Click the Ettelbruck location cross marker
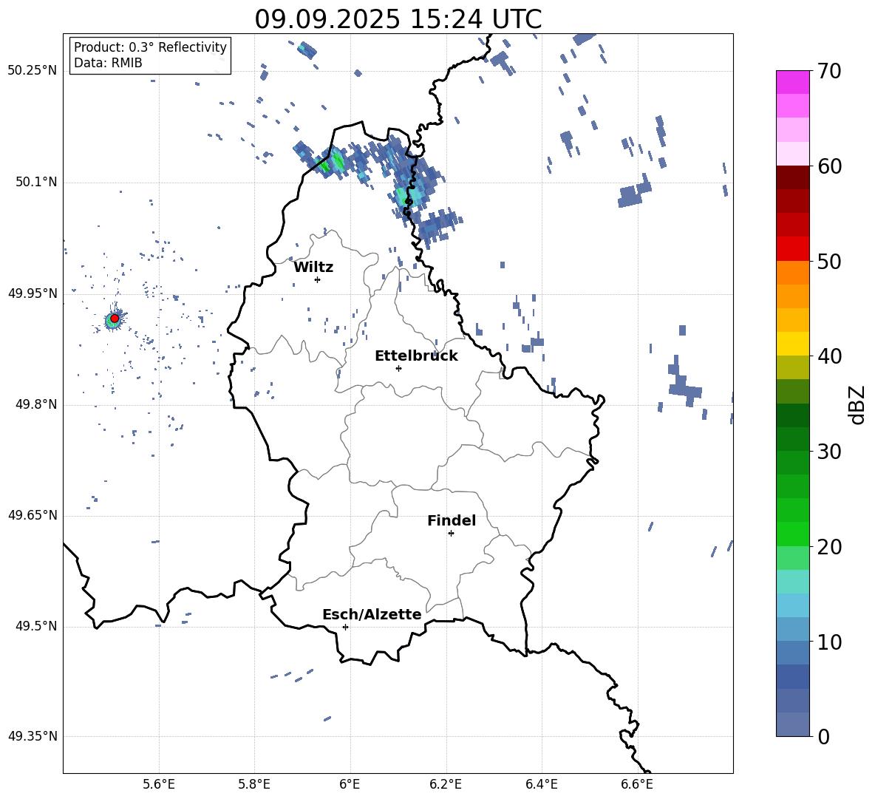The image size is (875, 799). pos(398,368)
